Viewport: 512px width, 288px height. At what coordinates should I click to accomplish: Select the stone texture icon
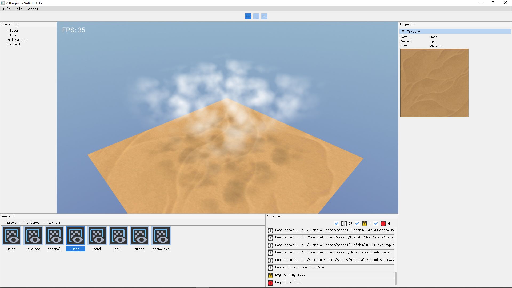pyautogui.click(x=140, y=236)
